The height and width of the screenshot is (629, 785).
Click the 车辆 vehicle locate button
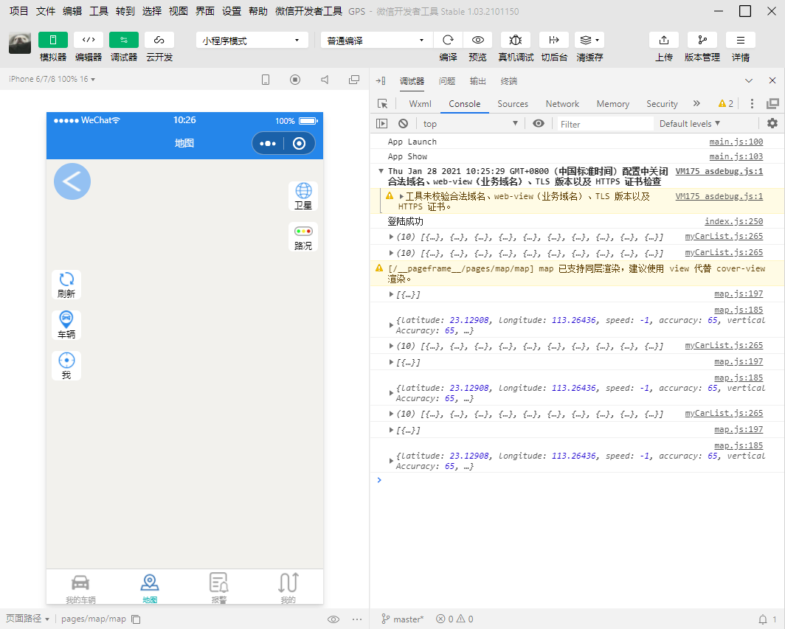point(66,325)
